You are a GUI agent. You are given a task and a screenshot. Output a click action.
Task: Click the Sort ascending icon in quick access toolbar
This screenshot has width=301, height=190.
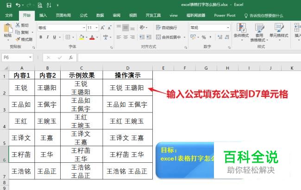point(49,5)
